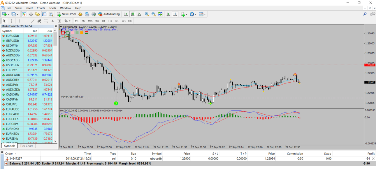The image size is (376, 169).
Task: Click the New Order button
Action: coord(66,14)
